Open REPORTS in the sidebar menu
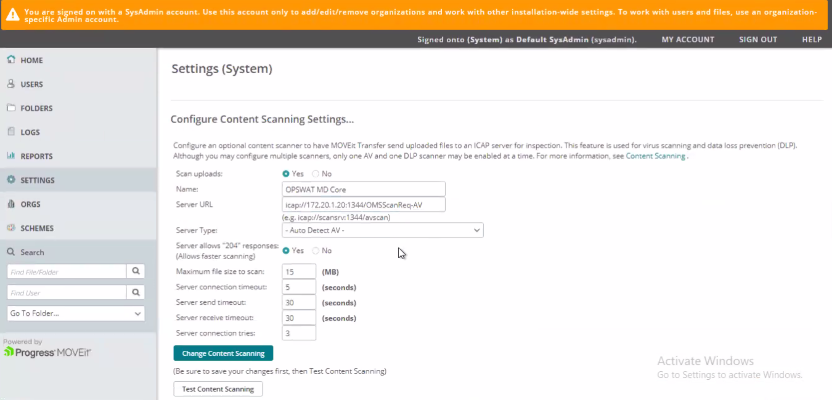 tap(78, 156)
